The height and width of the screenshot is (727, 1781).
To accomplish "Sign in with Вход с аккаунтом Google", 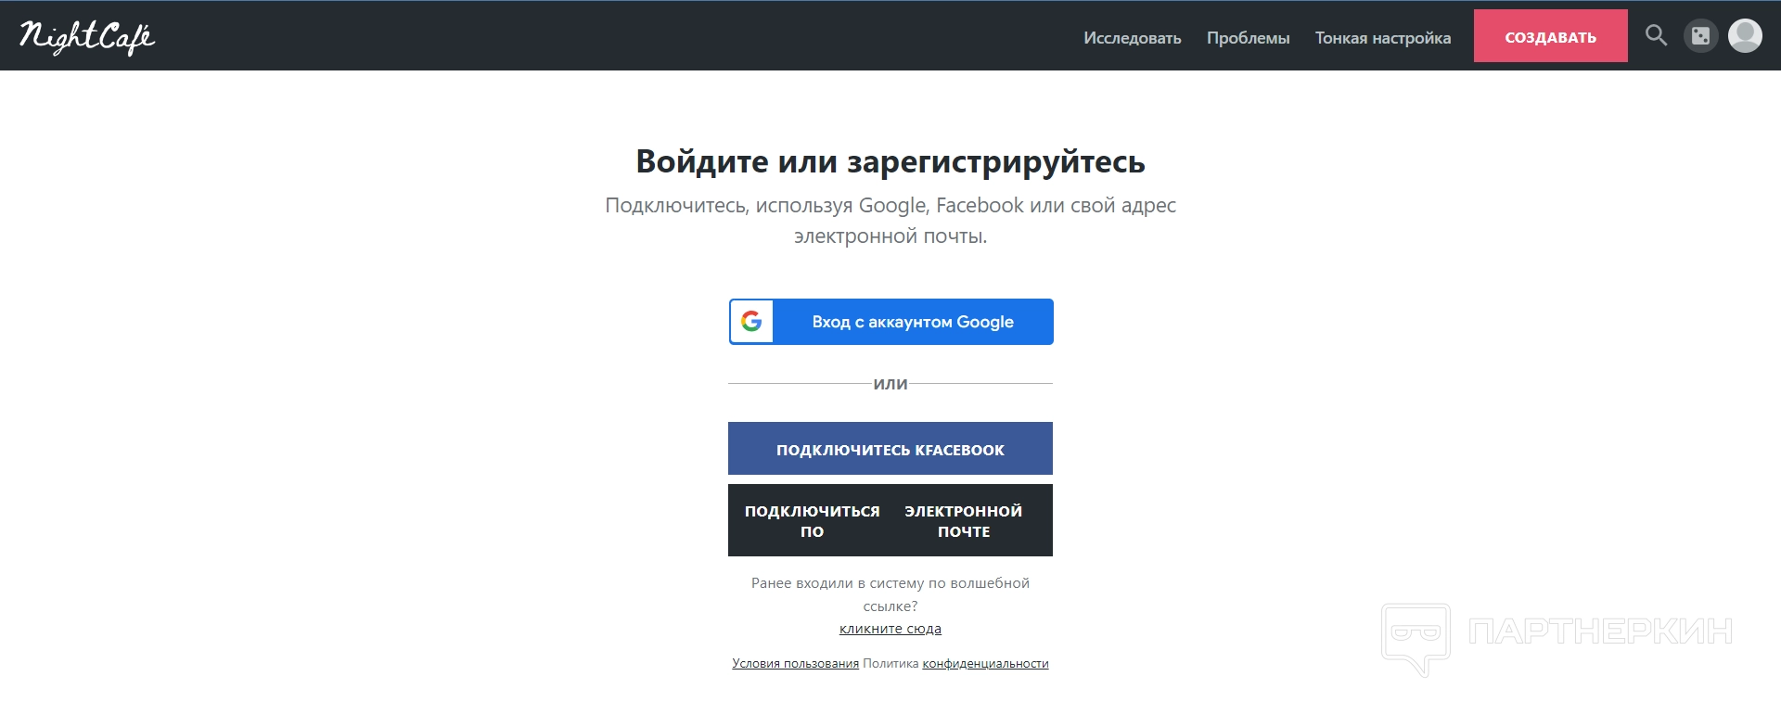I will pos(890,322).
